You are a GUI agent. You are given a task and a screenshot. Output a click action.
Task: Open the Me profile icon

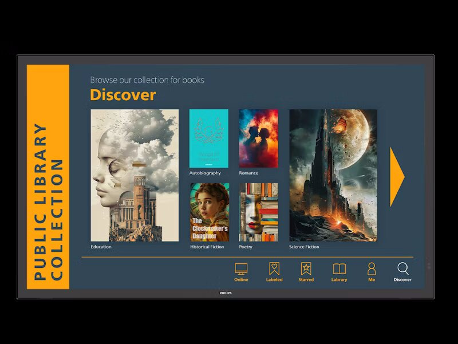point(372,269)
